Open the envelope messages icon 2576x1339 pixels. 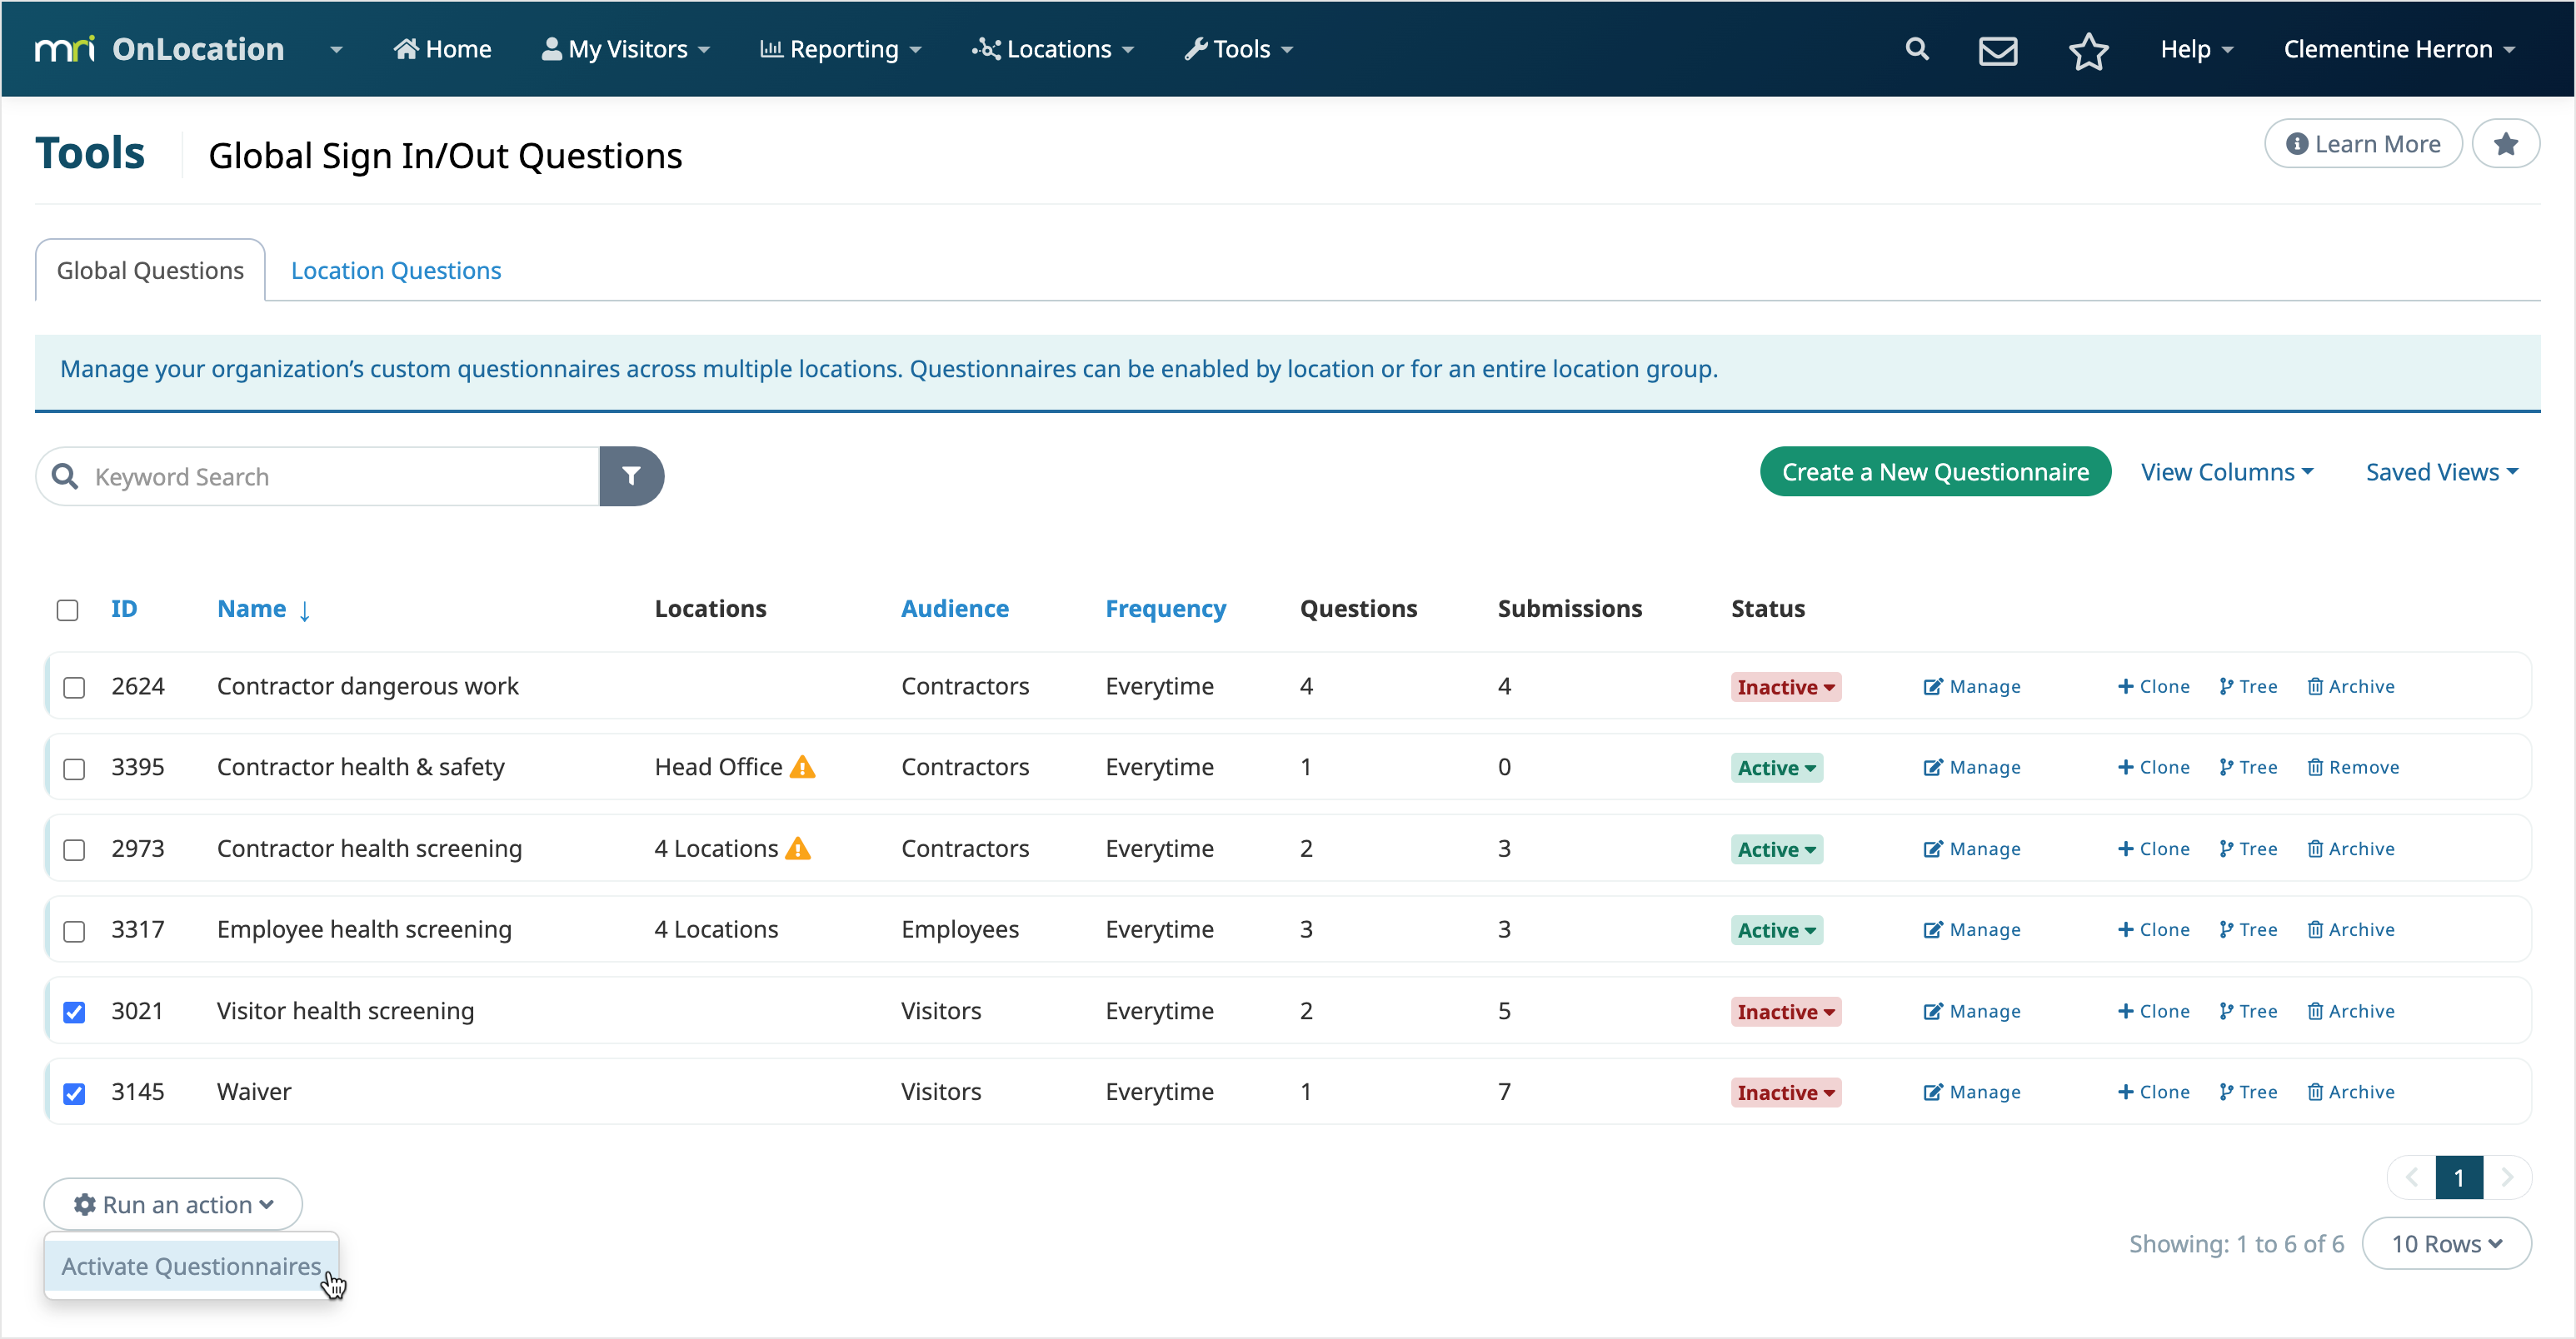(x=1997, y=50)
